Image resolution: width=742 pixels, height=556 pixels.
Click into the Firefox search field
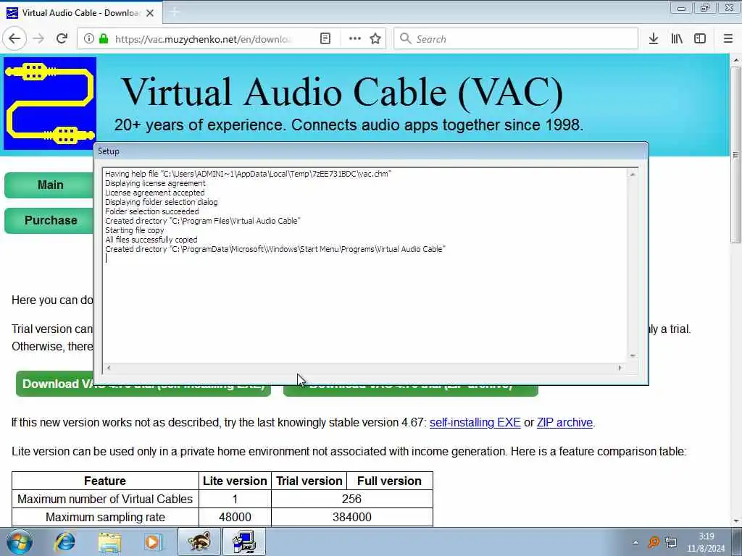pos(516,39)
